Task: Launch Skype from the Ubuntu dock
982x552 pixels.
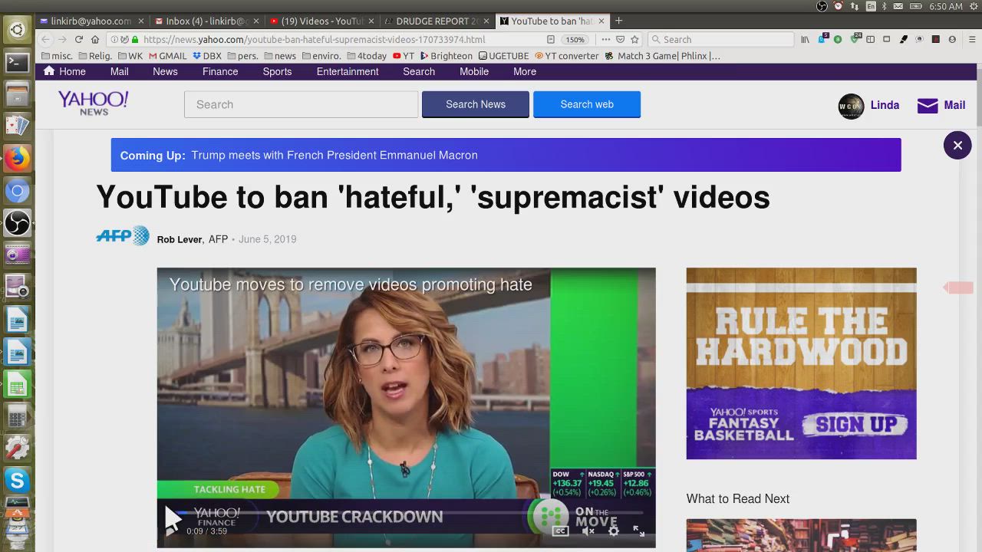Action: click(x=17, y=481)
